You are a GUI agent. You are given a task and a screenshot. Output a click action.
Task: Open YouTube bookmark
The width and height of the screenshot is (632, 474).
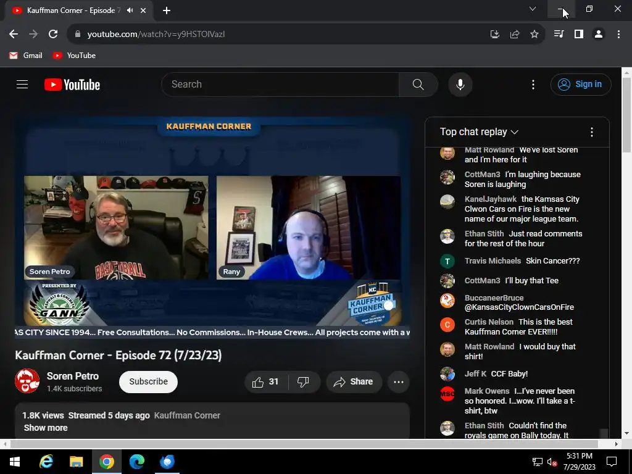pyautogui.click(x=74, y=56)
